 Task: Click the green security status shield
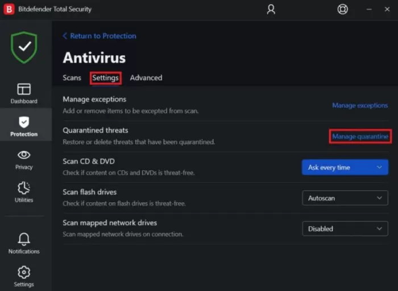point(24,47)
